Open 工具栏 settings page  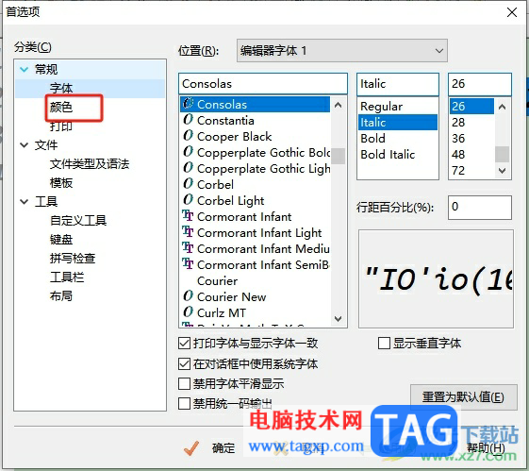point(67,278)
